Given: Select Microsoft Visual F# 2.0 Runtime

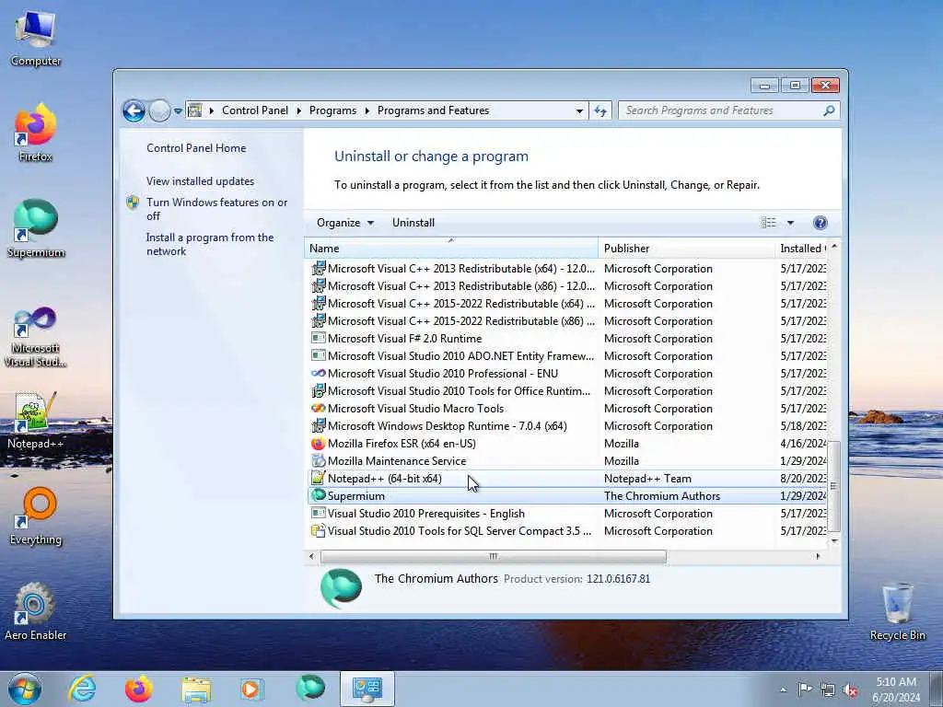Looking at the screenshot, I should click(566, 339).
